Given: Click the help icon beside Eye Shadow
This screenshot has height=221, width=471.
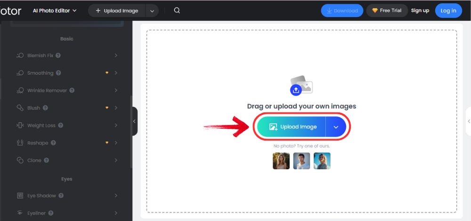Looking at the screenshot, I should pos(61,196).
